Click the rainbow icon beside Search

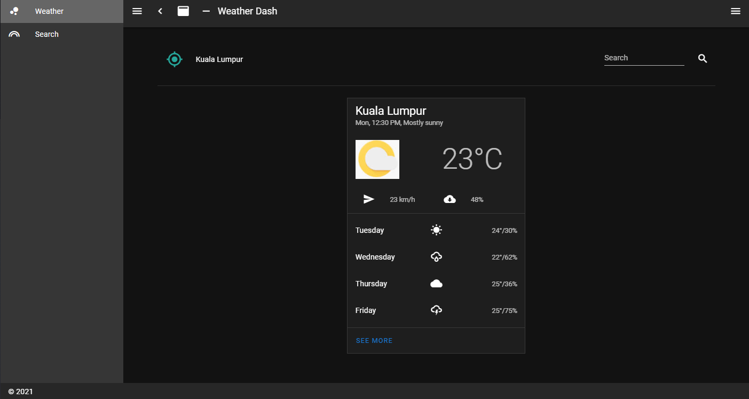pyautogui.click(x=14, y=34)
